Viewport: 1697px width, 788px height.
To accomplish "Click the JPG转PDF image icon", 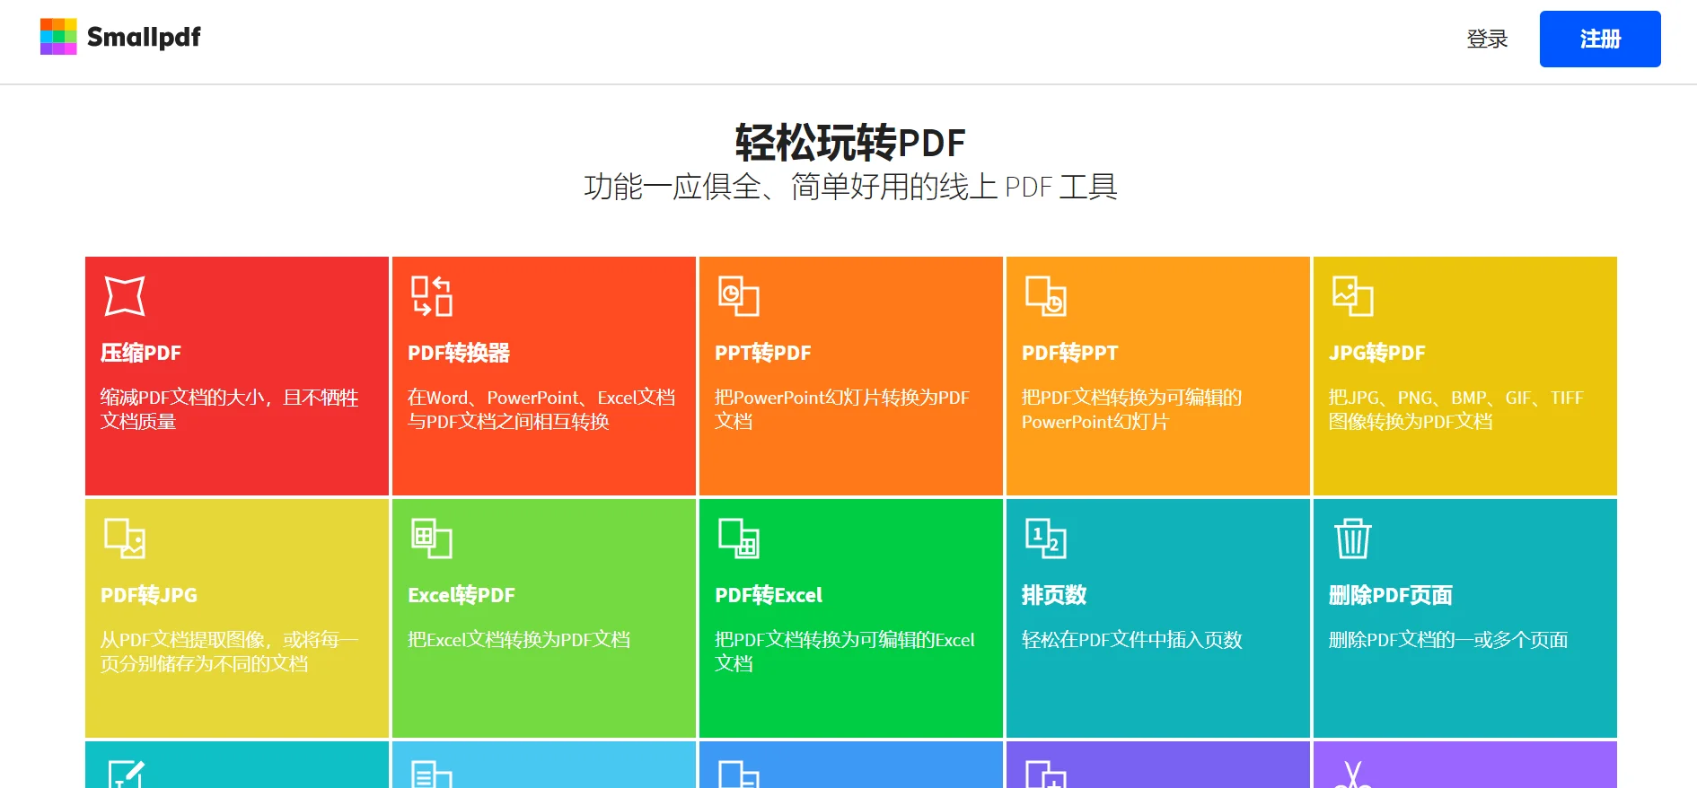I will point(1353,296).
